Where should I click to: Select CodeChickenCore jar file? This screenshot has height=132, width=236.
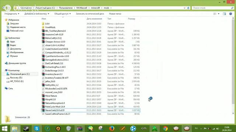pyautogui.click(x=56, y=49)
